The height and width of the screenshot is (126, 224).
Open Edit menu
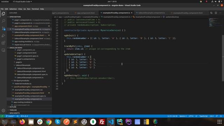pos(6,9)
